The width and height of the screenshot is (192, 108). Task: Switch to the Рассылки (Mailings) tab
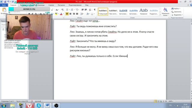click(61, 5)
